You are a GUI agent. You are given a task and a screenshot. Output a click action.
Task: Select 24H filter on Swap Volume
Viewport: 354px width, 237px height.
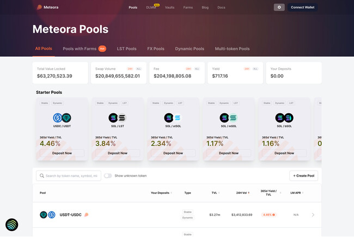pyautogui.click(x=130, y=69)
